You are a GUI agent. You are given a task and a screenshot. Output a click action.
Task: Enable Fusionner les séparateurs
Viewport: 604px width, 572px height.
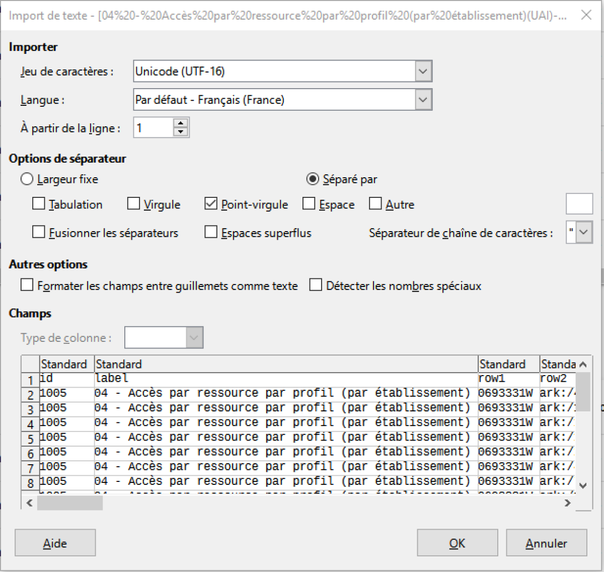coord(39,232)
